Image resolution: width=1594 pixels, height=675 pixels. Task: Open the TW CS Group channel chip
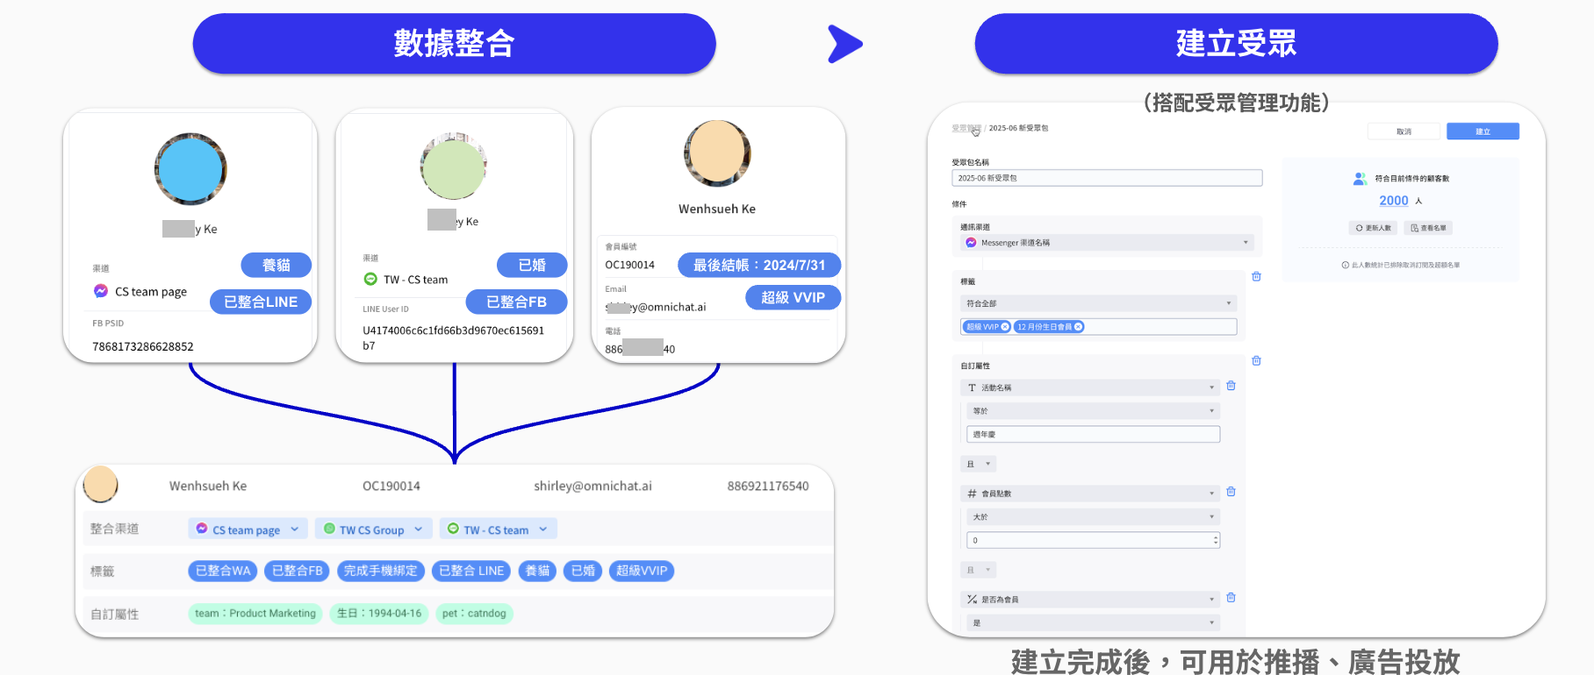373,529
